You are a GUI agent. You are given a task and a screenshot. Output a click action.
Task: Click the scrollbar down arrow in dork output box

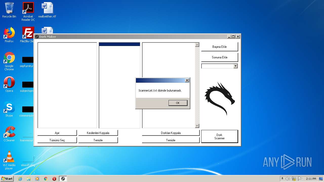tap(197, 126)
